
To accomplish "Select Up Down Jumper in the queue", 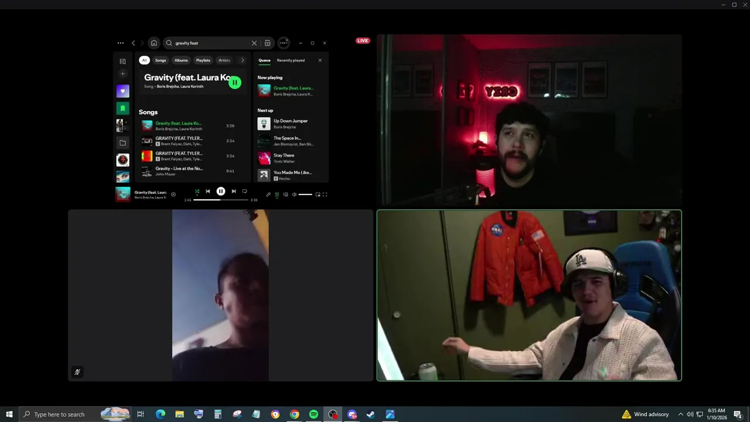I will [x=291, y=124].
